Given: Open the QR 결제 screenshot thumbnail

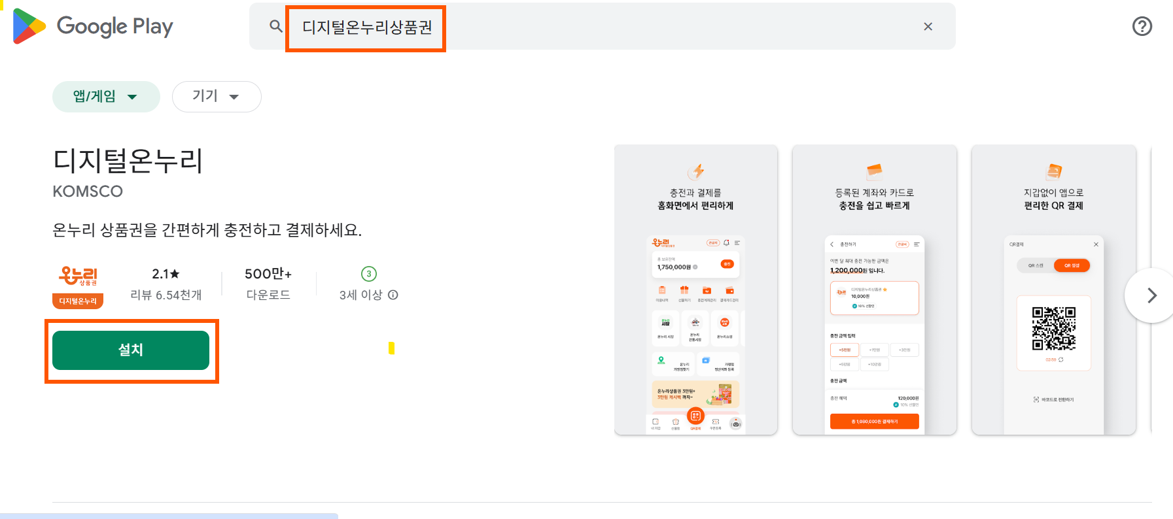Looking at the screenshot, I should click(x=1054, y=290).
